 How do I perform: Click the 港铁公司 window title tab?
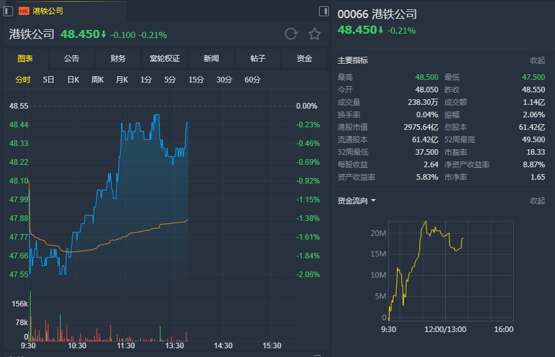coord(47,11)
